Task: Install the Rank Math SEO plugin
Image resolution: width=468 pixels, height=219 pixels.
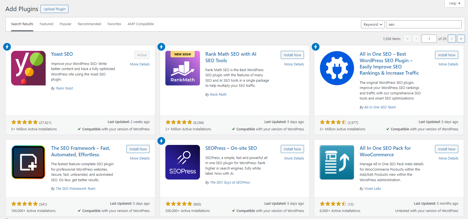Action: click(x=292, y=55)
